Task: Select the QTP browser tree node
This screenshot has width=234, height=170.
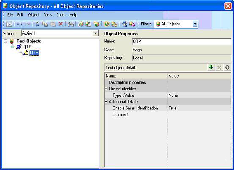Action: (28, 47)
